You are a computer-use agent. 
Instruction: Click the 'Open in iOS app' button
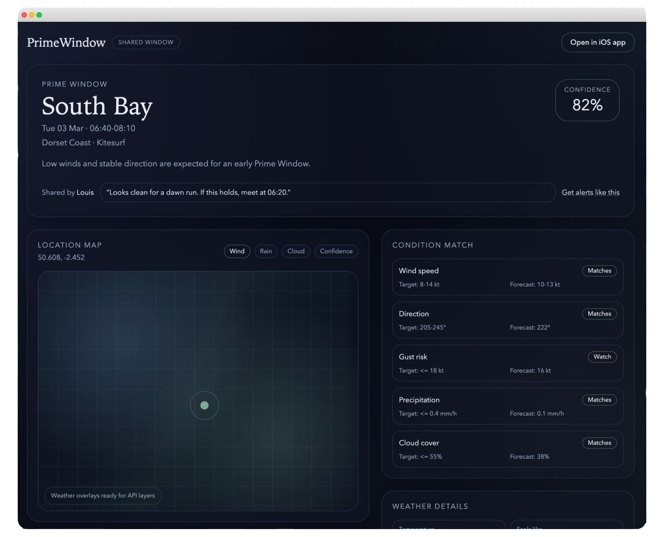click(598, 42)
